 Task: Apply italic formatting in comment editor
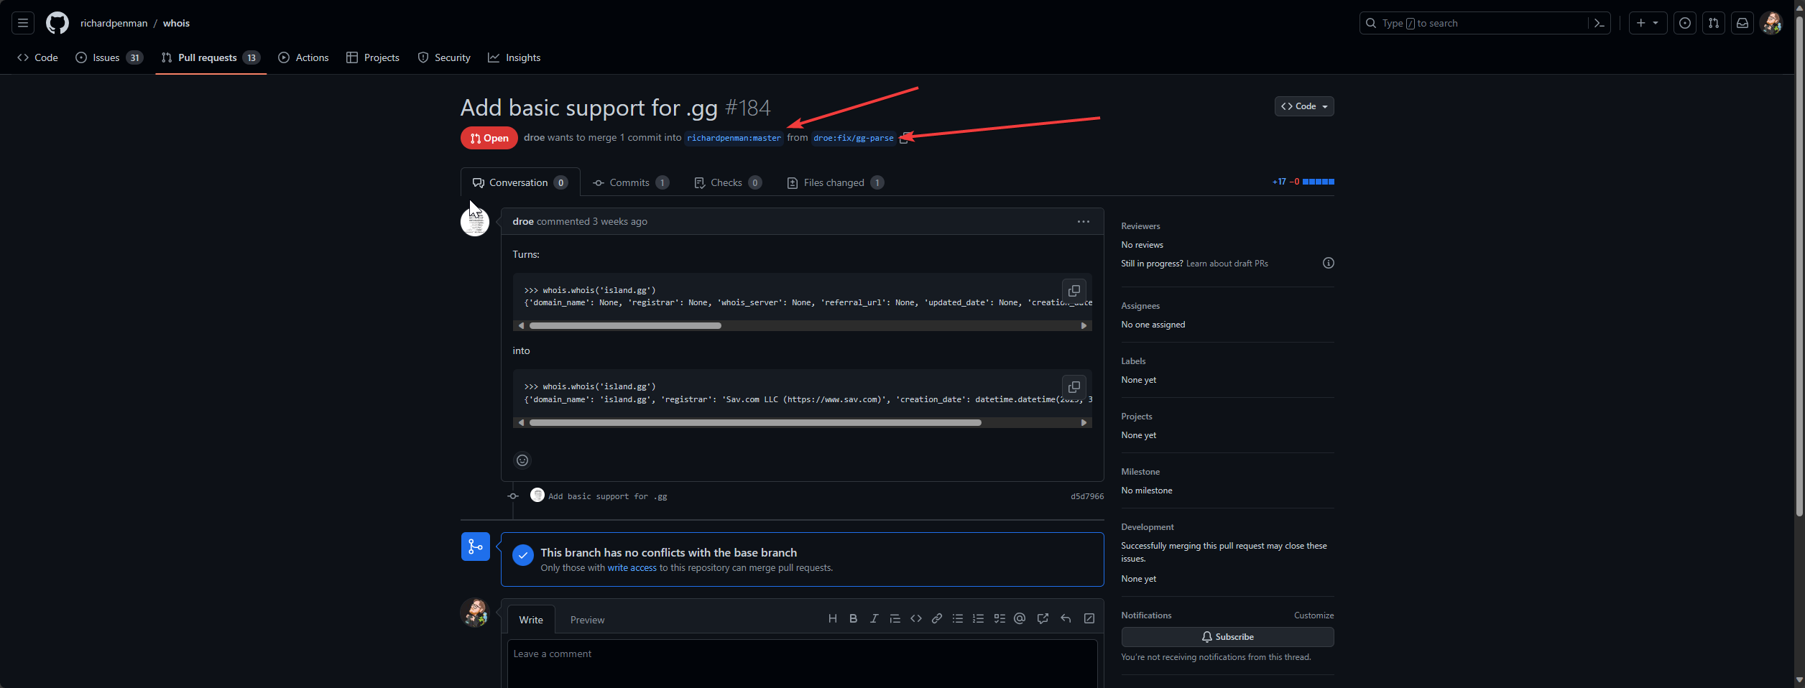click(874, 618)
